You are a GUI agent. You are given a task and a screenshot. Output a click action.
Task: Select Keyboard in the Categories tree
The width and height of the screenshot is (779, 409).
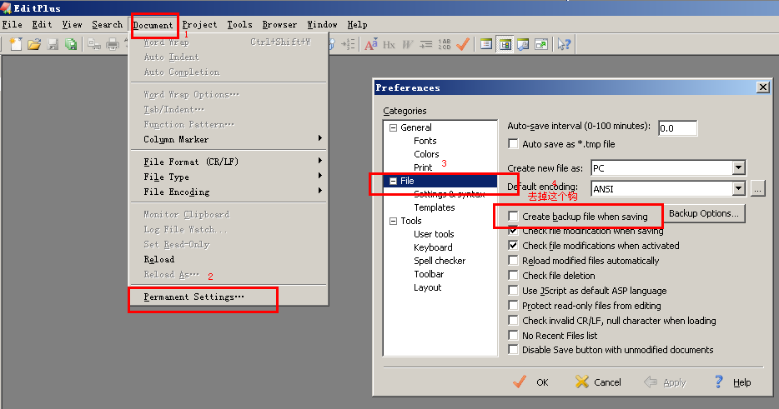[433, 247]
